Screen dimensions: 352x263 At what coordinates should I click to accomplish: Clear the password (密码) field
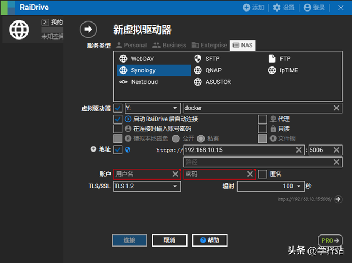[x=250, y=174]
